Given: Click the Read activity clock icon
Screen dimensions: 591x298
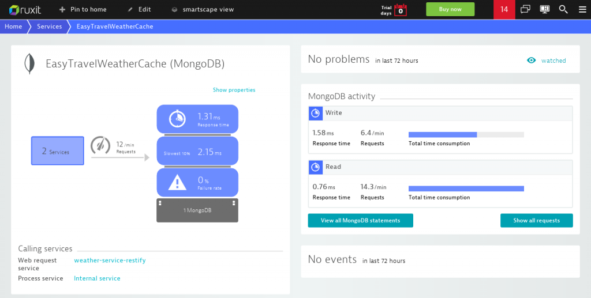Looking at the screenshot, I should [x=316, y=167].
